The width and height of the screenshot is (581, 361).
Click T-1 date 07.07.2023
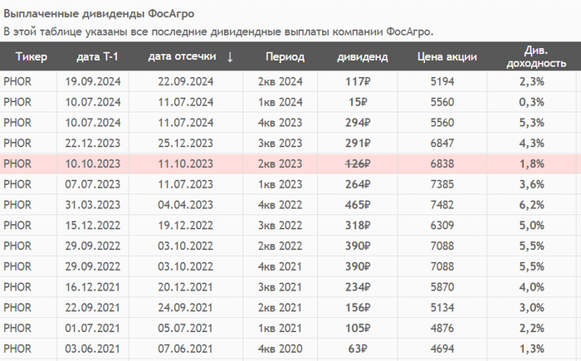point(93,184)
